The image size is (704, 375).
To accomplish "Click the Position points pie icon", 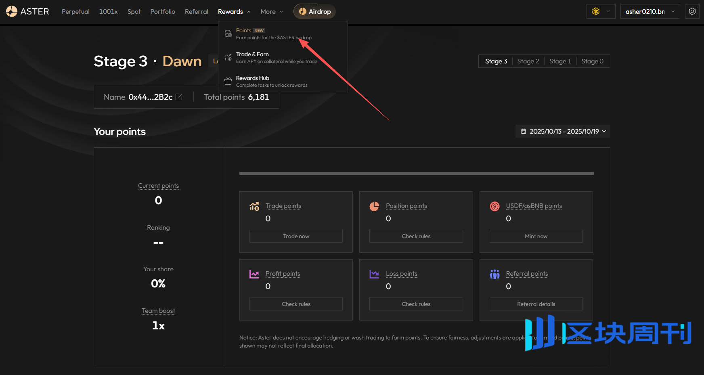I will (x=374, y=206).
